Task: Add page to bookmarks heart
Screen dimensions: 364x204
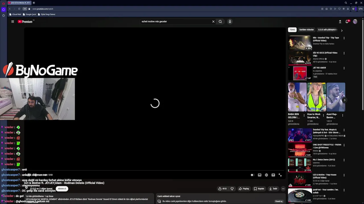Action: (x=339, y=9)
